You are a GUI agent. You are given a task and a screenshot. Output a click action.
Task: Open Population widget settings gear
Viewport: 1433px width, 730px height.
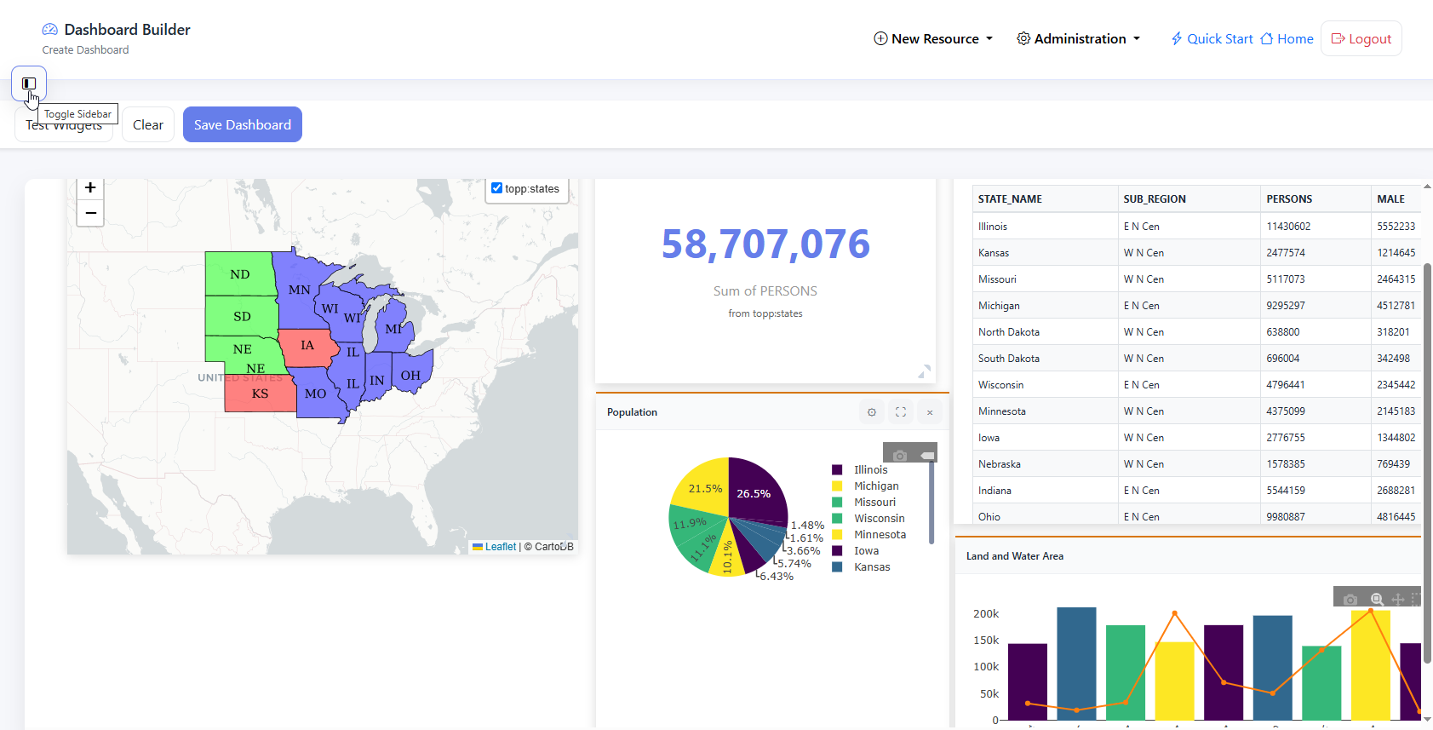[x=871, y=412]
